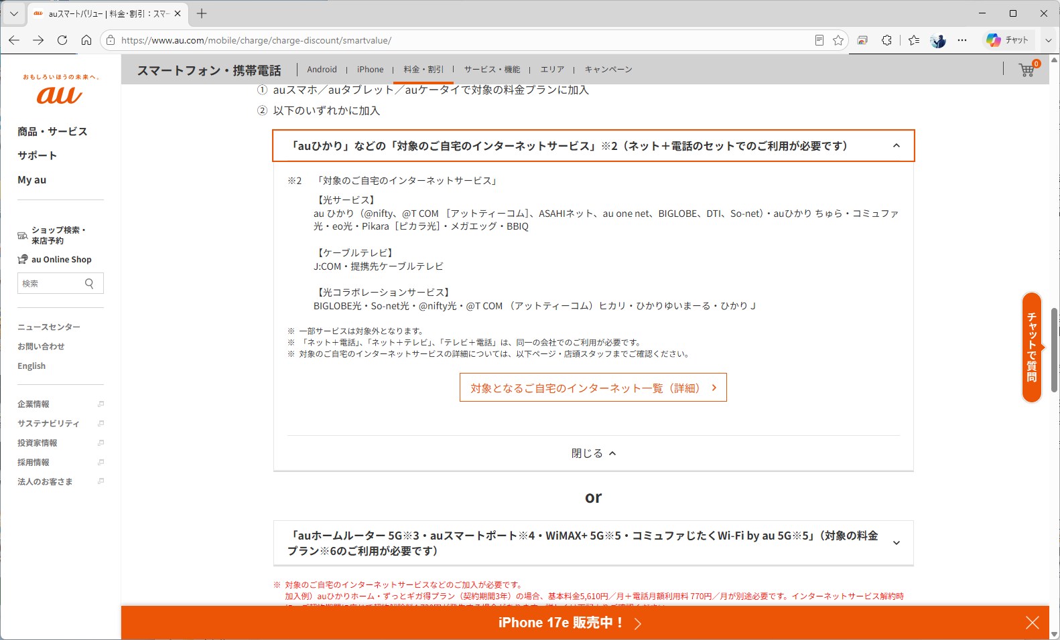Add this page to favorites star

838,40
